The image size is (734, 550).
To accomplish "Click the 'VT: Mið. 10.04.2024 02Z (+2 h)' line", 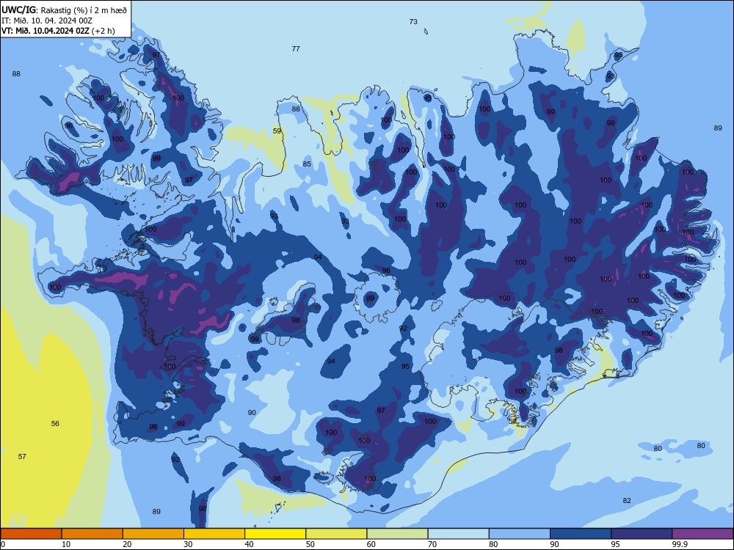I will point(58,31).
